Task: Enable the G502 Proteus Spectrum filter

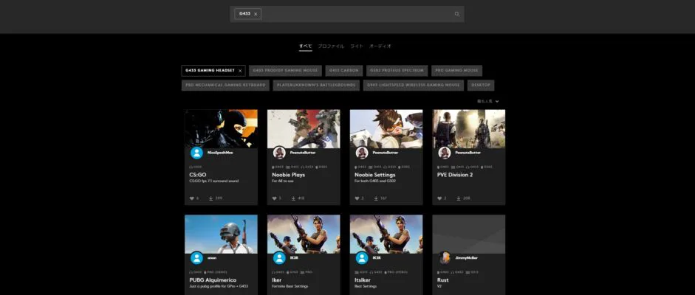Action: tap(397, 71)
